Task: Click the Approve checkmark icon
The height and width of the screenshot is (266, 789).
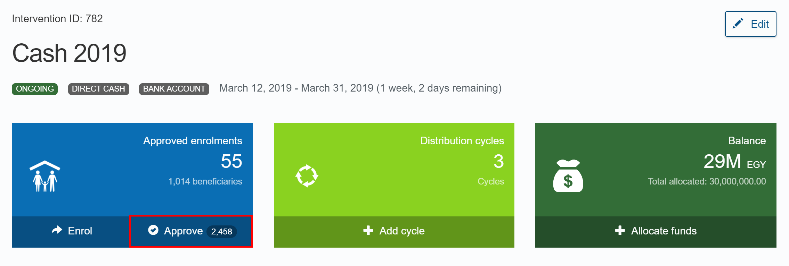Action: tap(153, 230)
